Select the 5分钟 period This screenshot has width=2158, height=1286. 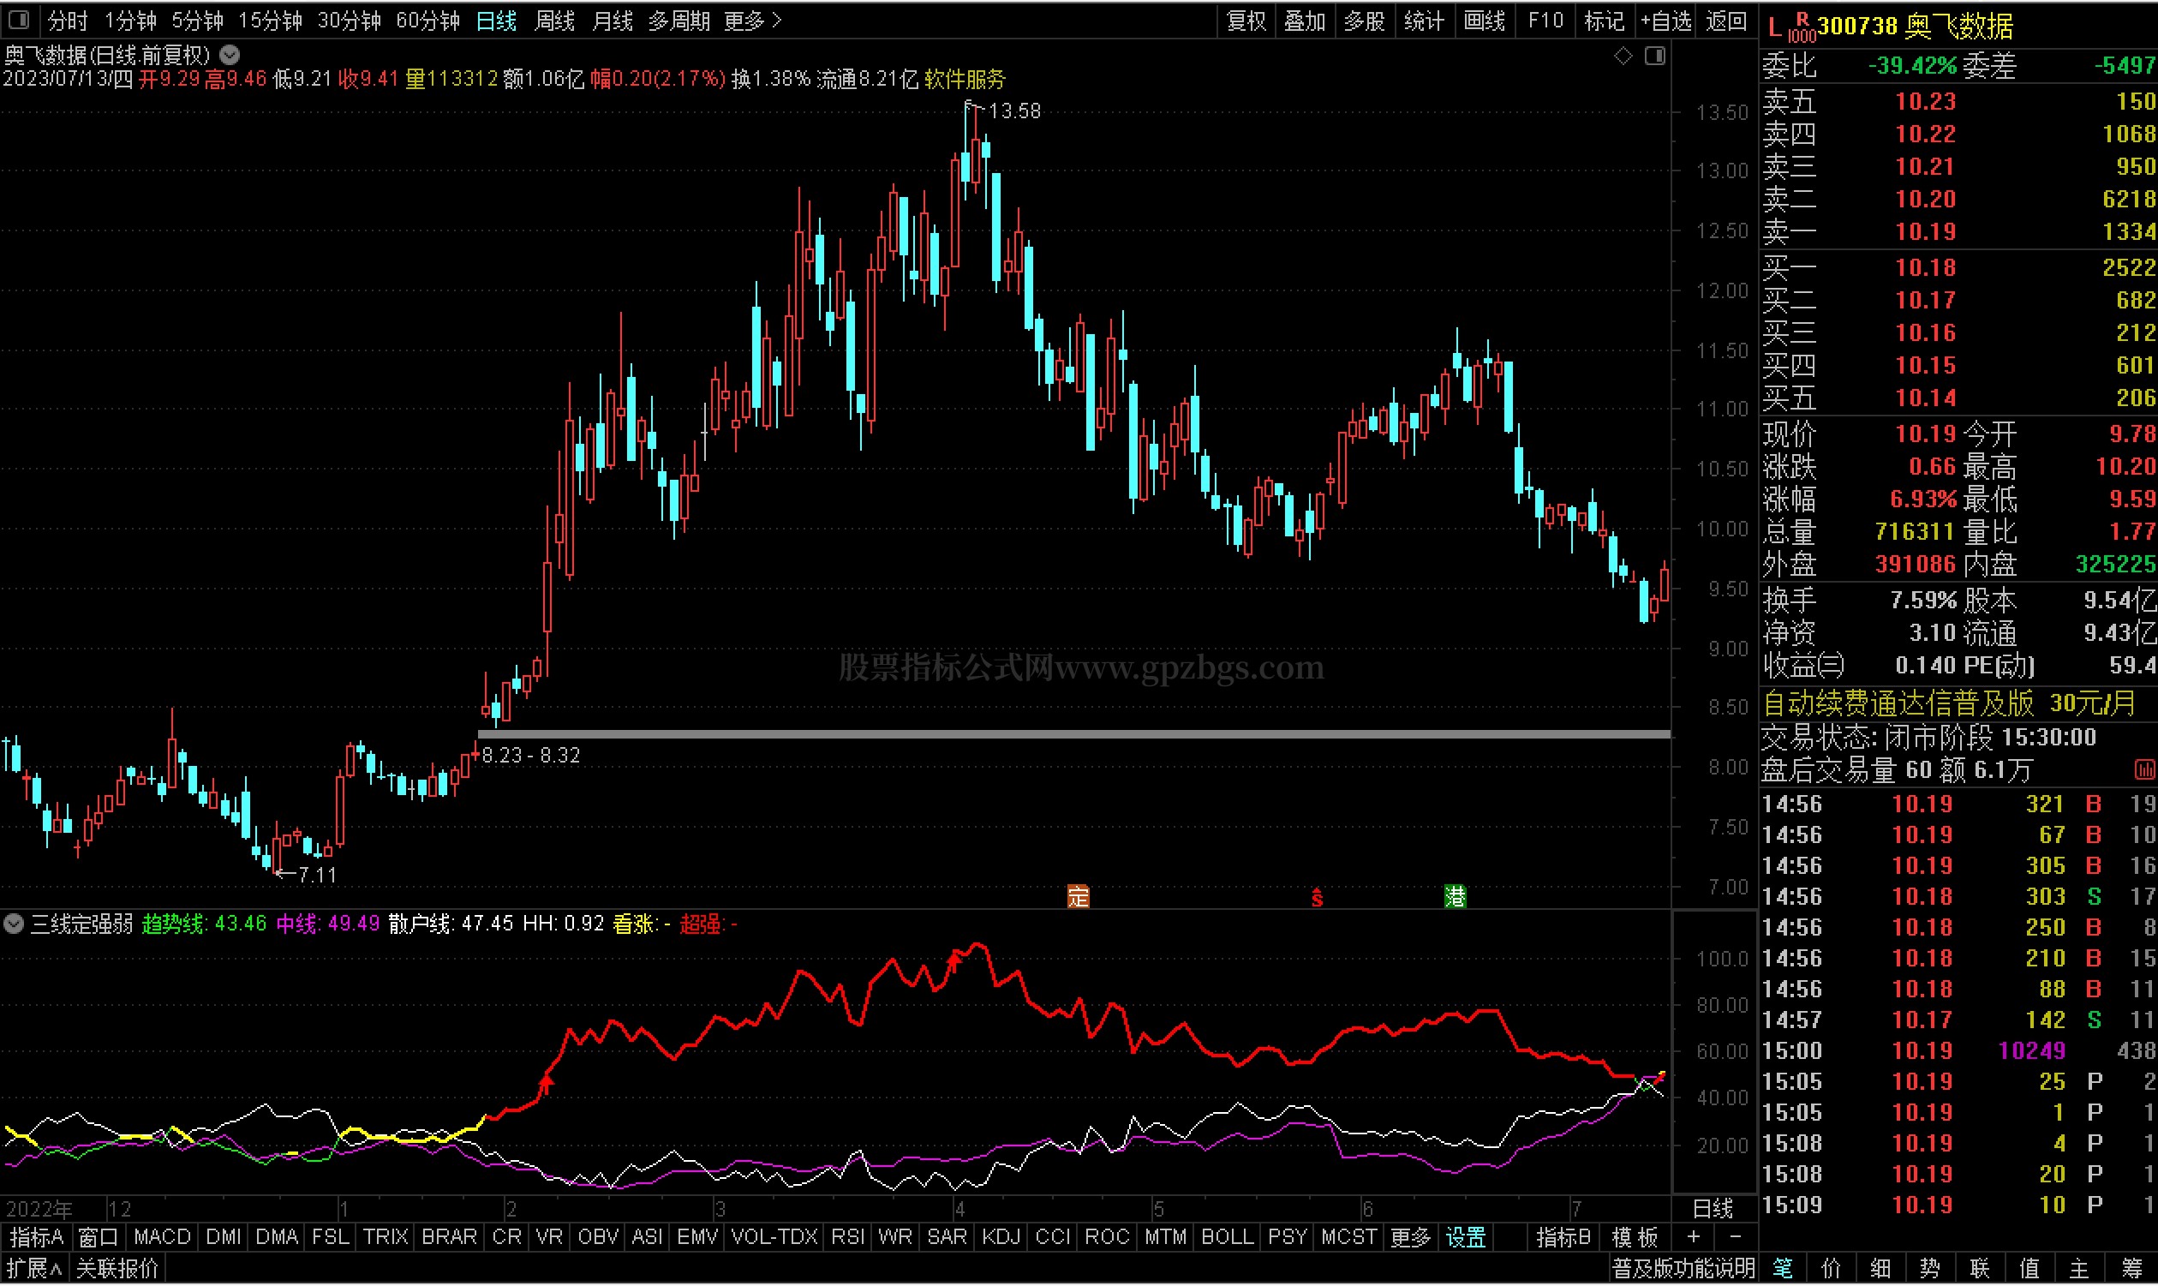coord(197,20)
